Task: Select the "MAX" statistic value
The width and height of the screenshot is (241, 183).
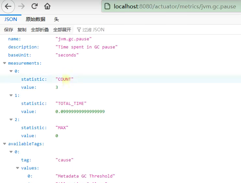Action: [62, 128]
